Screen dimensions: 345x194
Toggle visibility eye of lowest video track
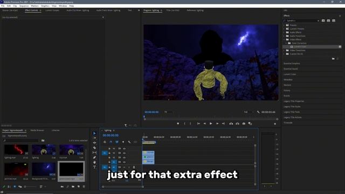coord(125,162)
